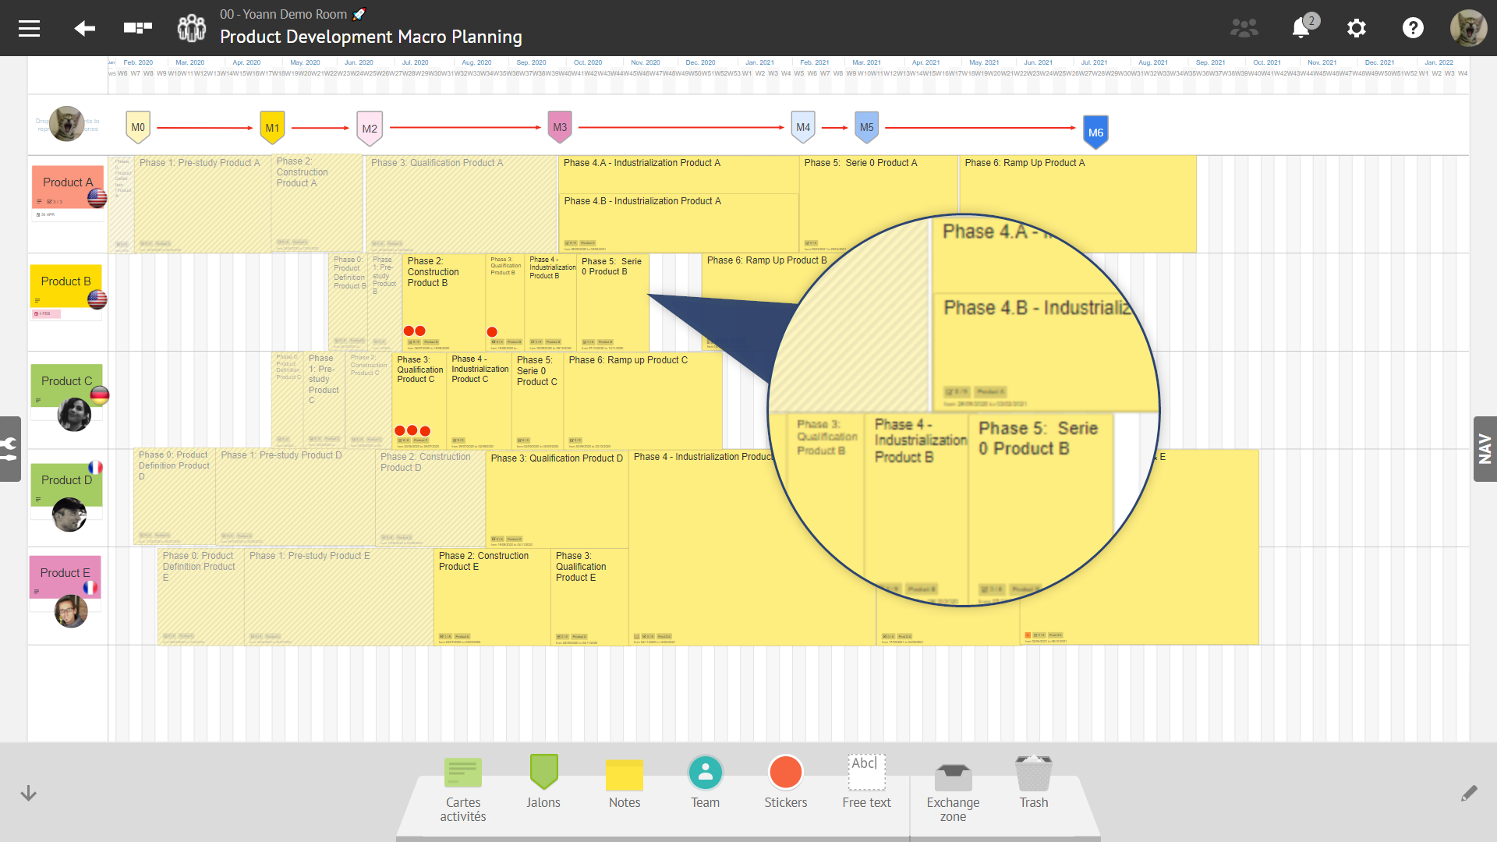
Task: Click Aug. 2020 in the timeline header
Action: 476,62
